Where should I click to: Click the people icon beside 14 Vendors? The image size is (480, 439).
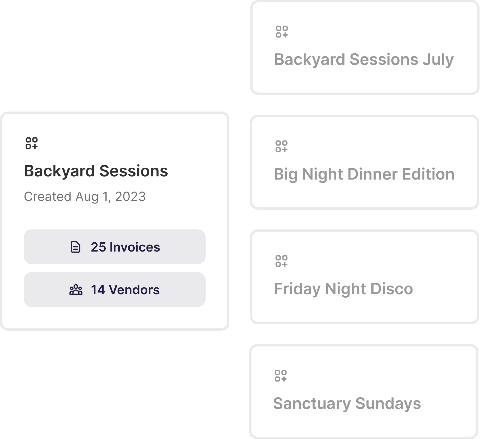point(76,290)
